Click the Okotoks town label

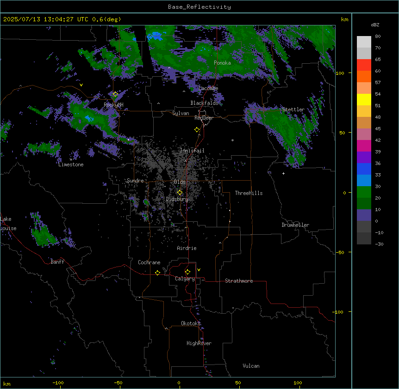[191, 323]
